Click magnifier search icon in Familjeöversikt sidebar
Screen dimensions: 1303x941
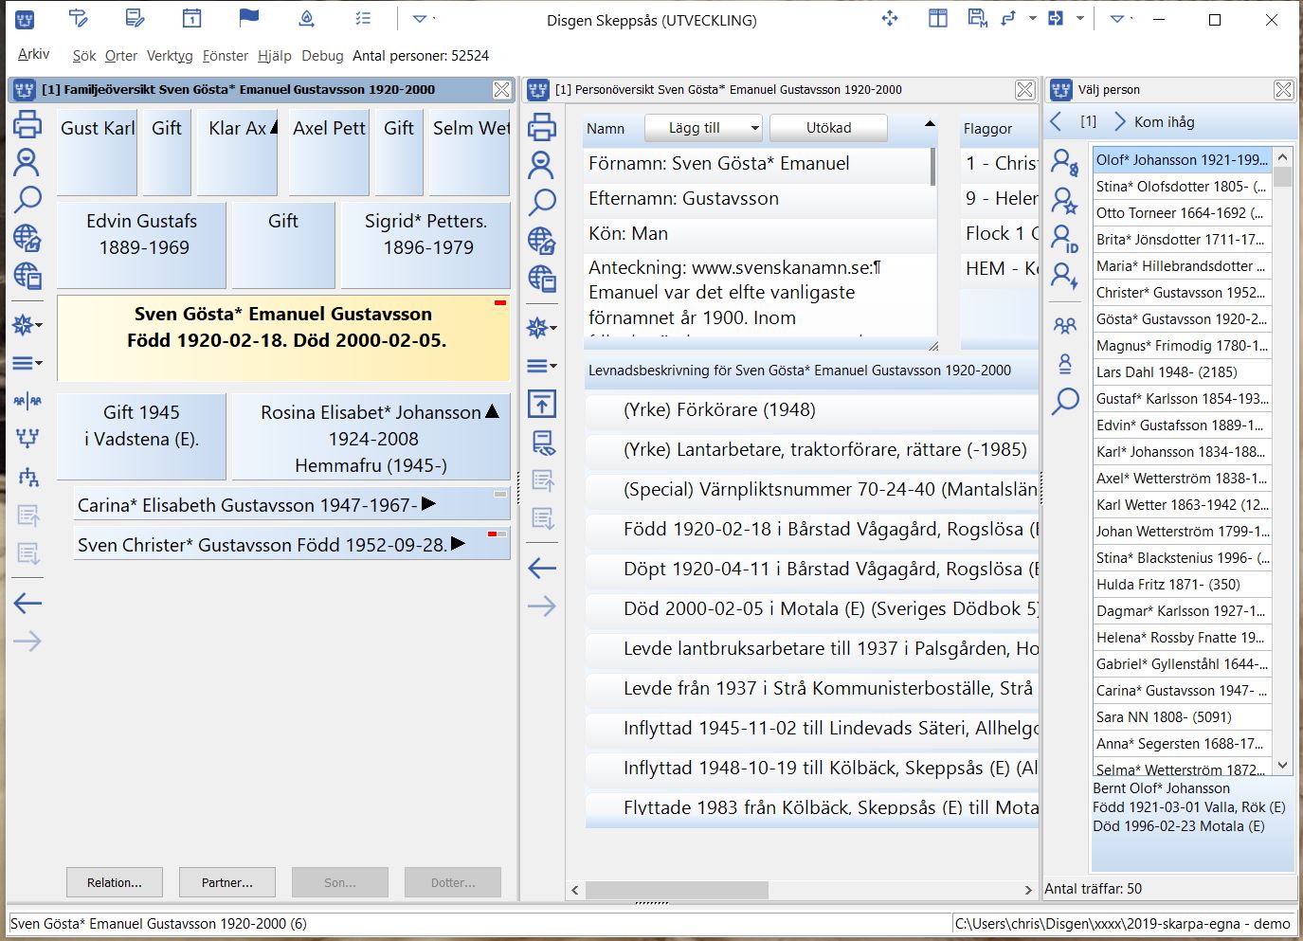tap(27, 200)
